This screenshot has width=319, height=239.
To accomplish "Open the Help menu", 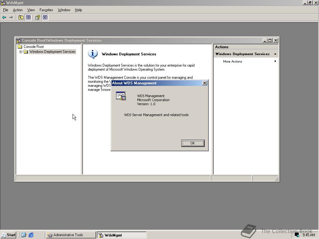I will click(78, 10).
